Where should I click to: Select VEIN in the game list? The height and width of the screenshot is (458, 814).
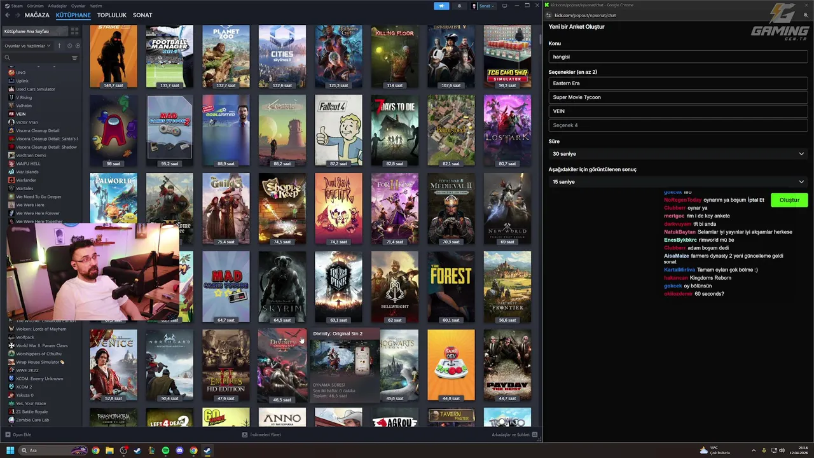[x=21, y=114]
